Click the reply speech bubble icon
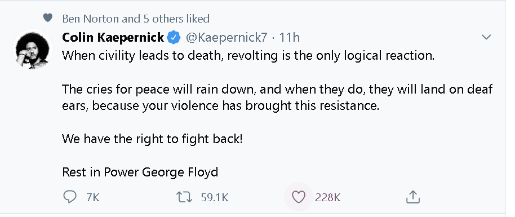The width and height of the screenshot is (515, 217). [70, 197]
